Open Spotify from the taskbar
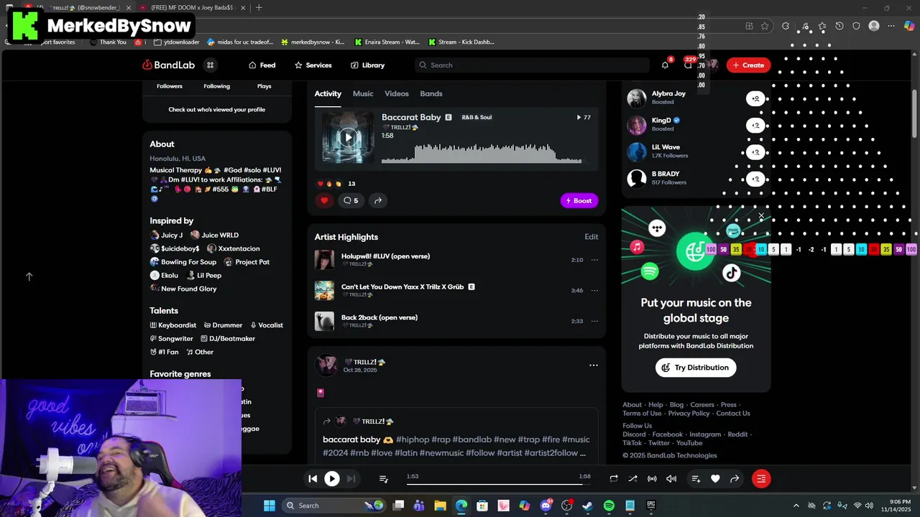 609,506
